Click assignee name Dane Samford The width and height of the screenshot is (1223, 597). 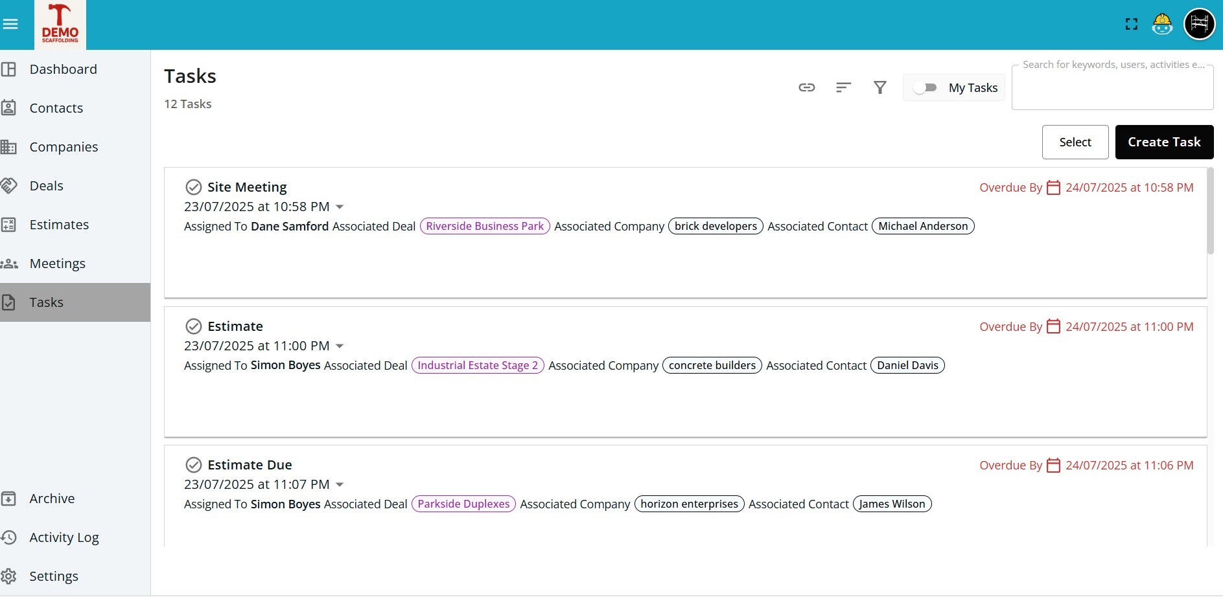[x=290, y=226]
